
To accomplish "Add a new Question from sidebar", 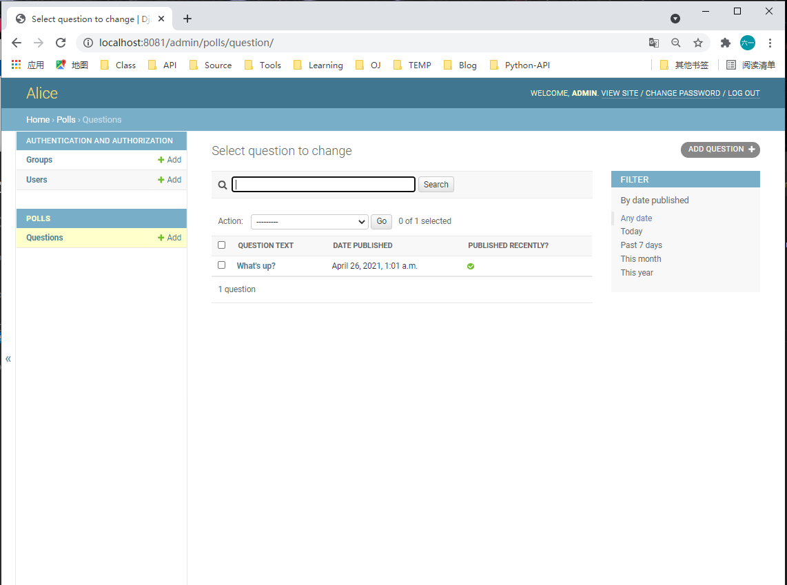I will click(169, 237).
